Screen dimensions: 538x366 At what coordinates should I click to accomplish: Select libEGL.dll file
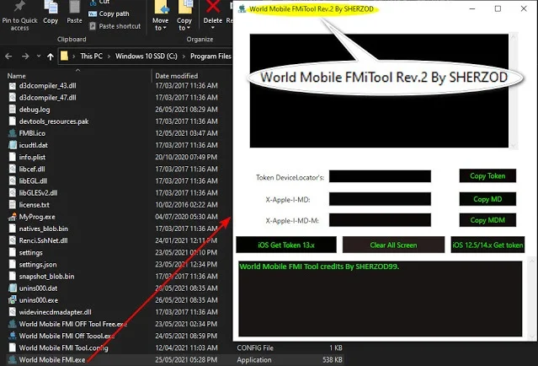click(x=33, y=180)
